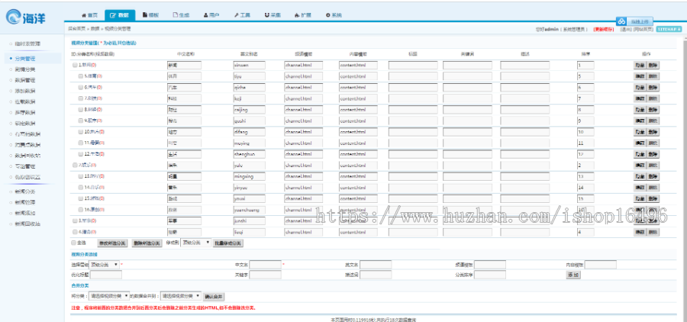Toggle the 全选 select-all checkbox
687x322 pixels.
point(73,243)
